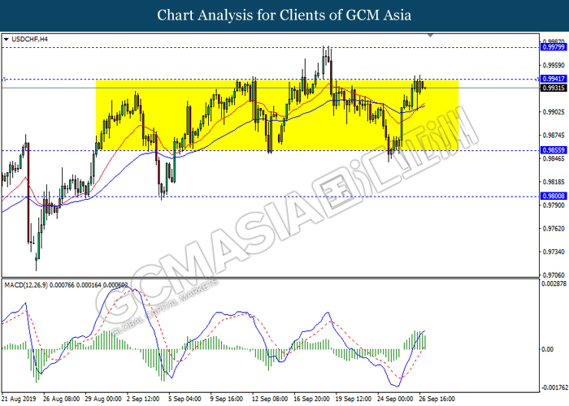Click the Chart Analysis for Clients title
Image resolution: width=569 pixels, height=406 pixels.
[284, 15]
